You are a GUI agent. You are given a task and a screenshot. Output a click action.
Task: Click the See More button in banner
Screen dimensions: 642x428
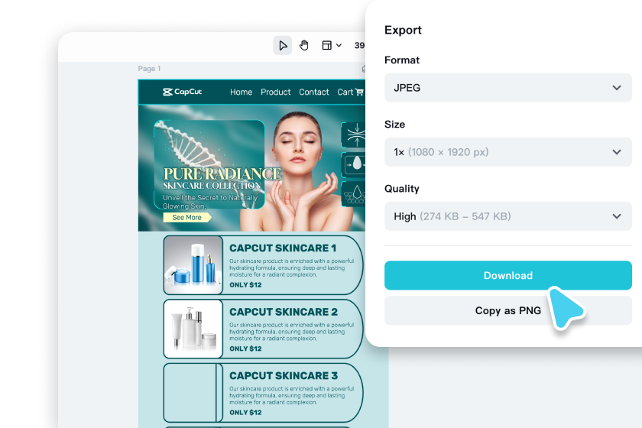tap(187, 218)
